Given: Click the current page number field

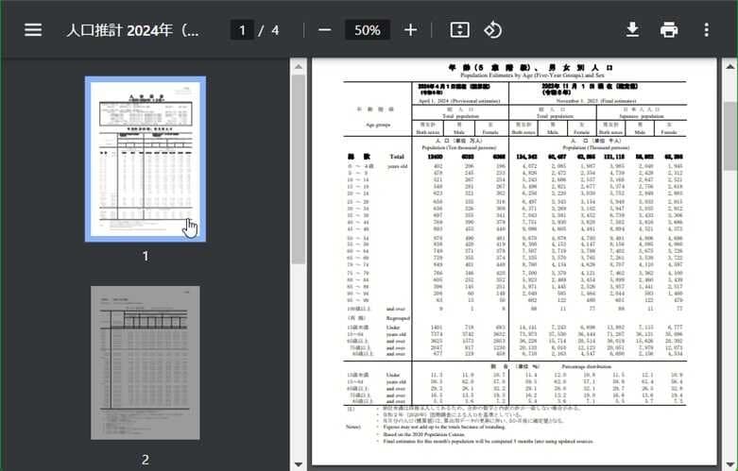Looking at the screenshot, I should pyautogui.click(x=243, y=30).
